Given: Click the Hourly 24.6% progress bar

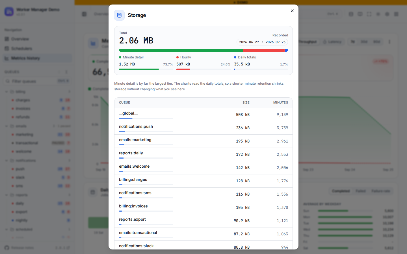Looking at the screenshot, I should (x=203, y=69).
